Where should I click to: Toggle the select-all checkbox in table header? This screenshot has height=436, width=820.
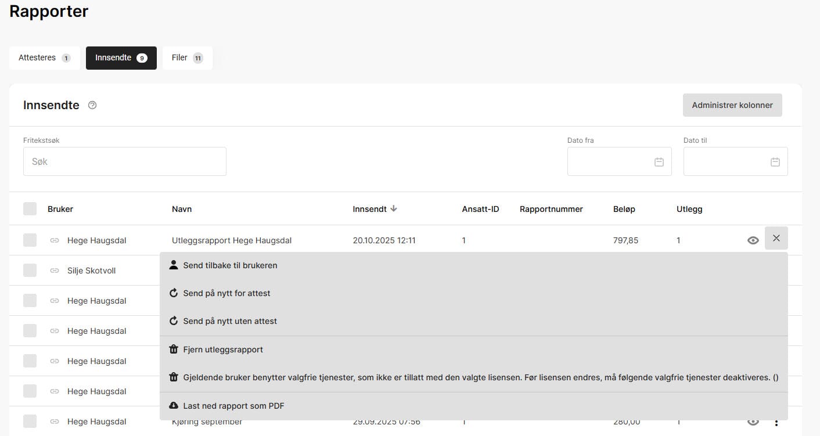coord(30,209)
